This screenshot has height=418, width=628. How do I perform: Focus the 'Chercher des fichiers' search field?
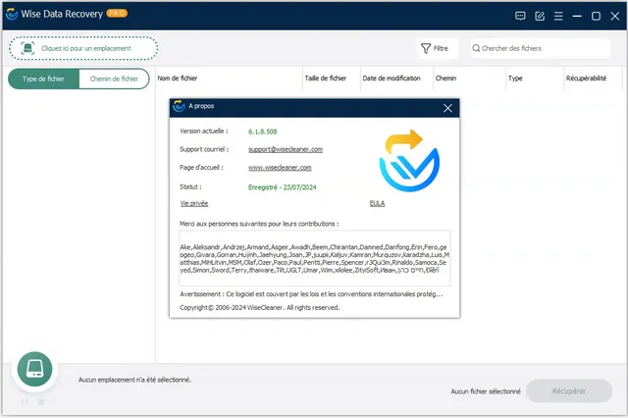point(541,48)
